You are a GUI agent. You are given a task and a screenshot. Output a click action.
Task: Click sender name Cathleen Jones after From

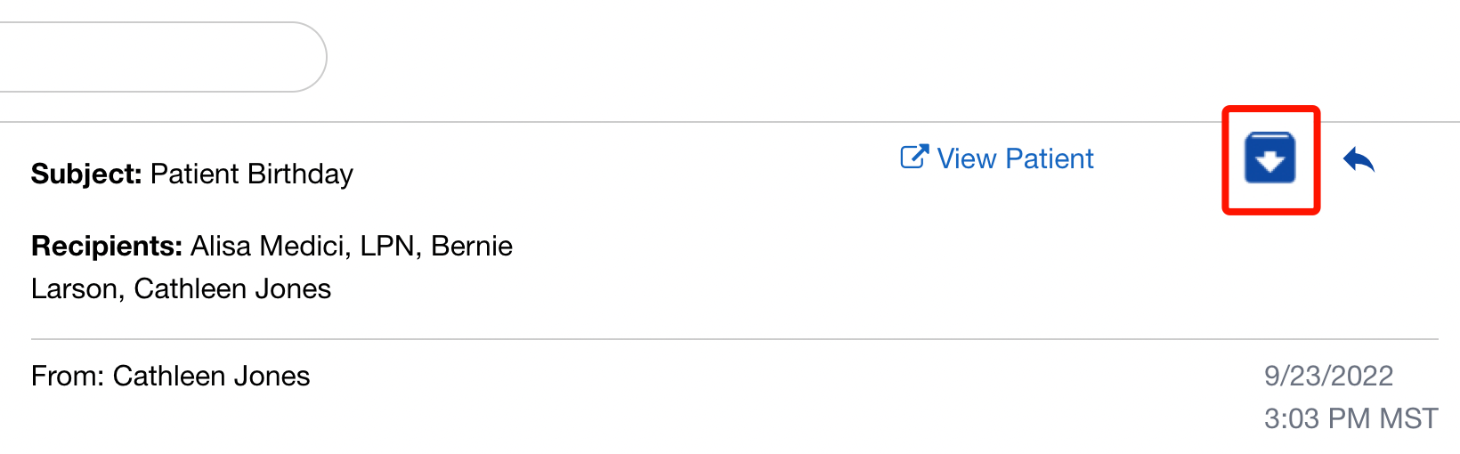coord(211,376)
